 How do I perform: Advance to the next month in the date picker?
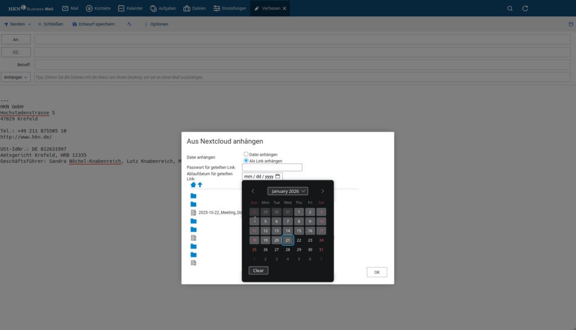[x=322, y=191]
